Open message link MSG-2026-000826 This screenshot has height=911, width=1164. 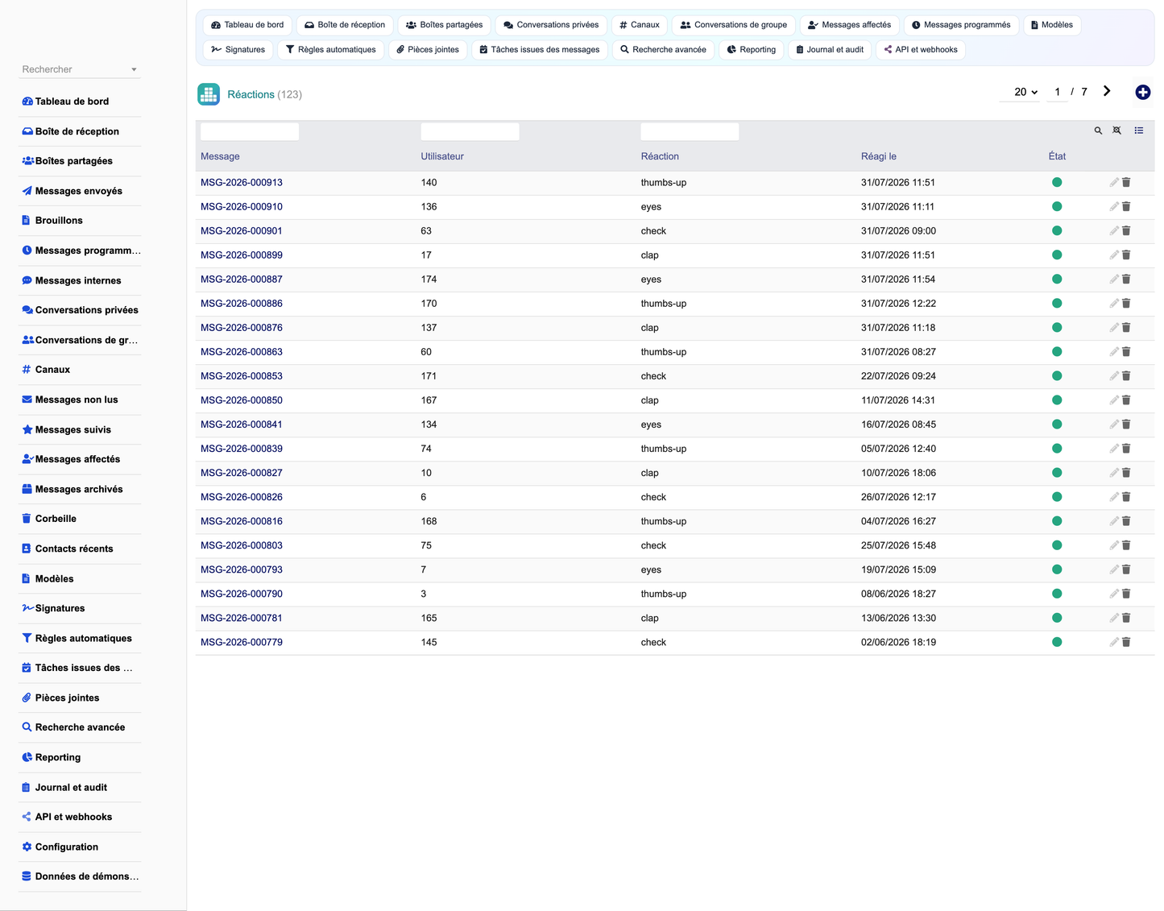242,497
